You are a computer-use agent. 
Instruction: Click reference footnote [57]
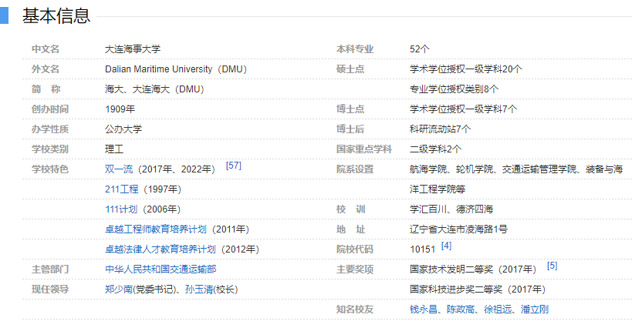tap(233, 166)
